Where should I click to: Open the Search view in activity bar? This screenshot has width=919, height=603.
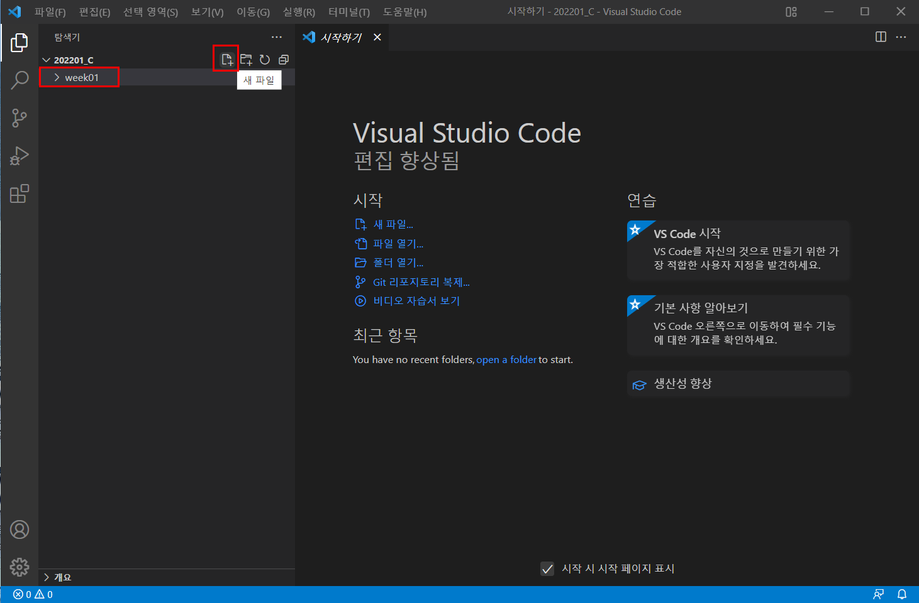[x=19, y=80]
